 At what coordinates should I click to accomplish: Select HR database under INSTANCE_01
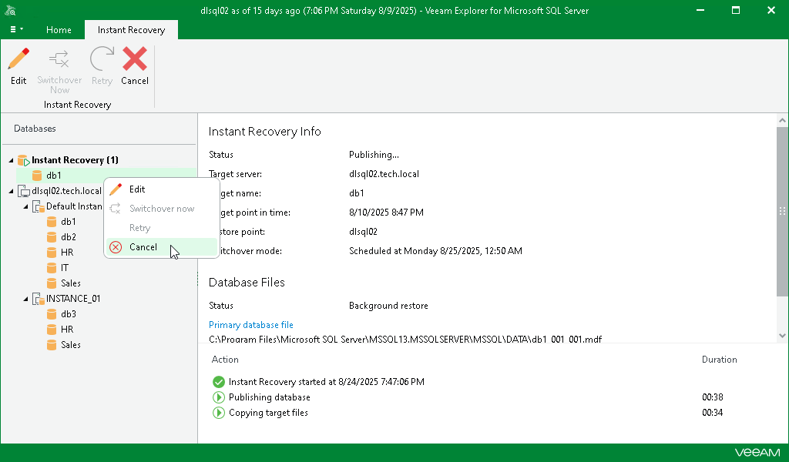pos(67,330)
